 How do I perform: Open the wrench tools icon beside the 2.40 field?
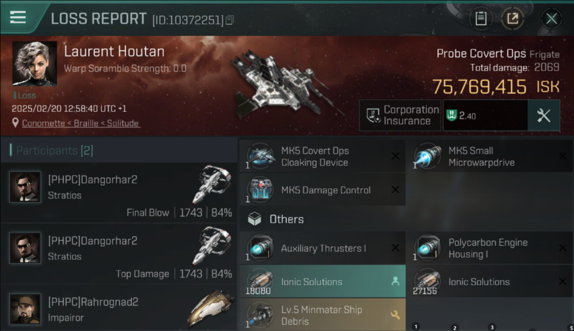[x=544, y=116]
